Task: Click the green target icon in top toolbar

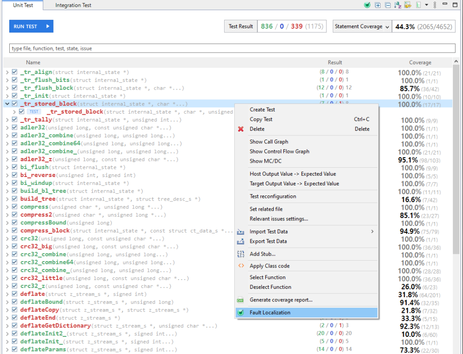Action: (367, 5)
